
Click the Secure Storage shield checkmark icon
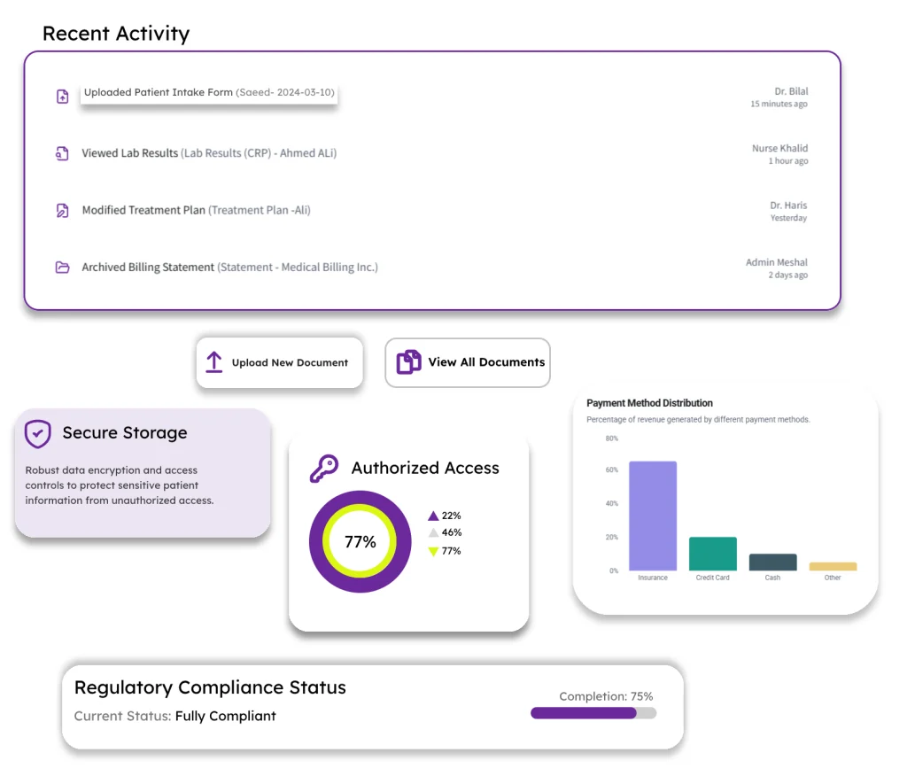point(38,434)
